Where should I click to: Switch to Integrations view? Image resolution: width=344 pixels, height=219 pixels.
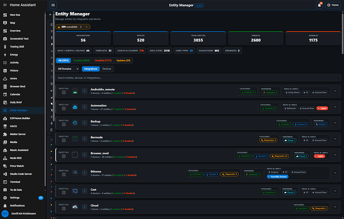91,69
